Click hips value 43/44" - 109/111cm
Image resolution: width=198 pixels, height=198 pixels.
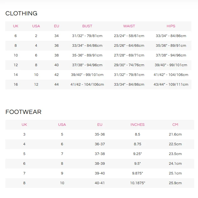pyautogui.click(x=171, y=84)
